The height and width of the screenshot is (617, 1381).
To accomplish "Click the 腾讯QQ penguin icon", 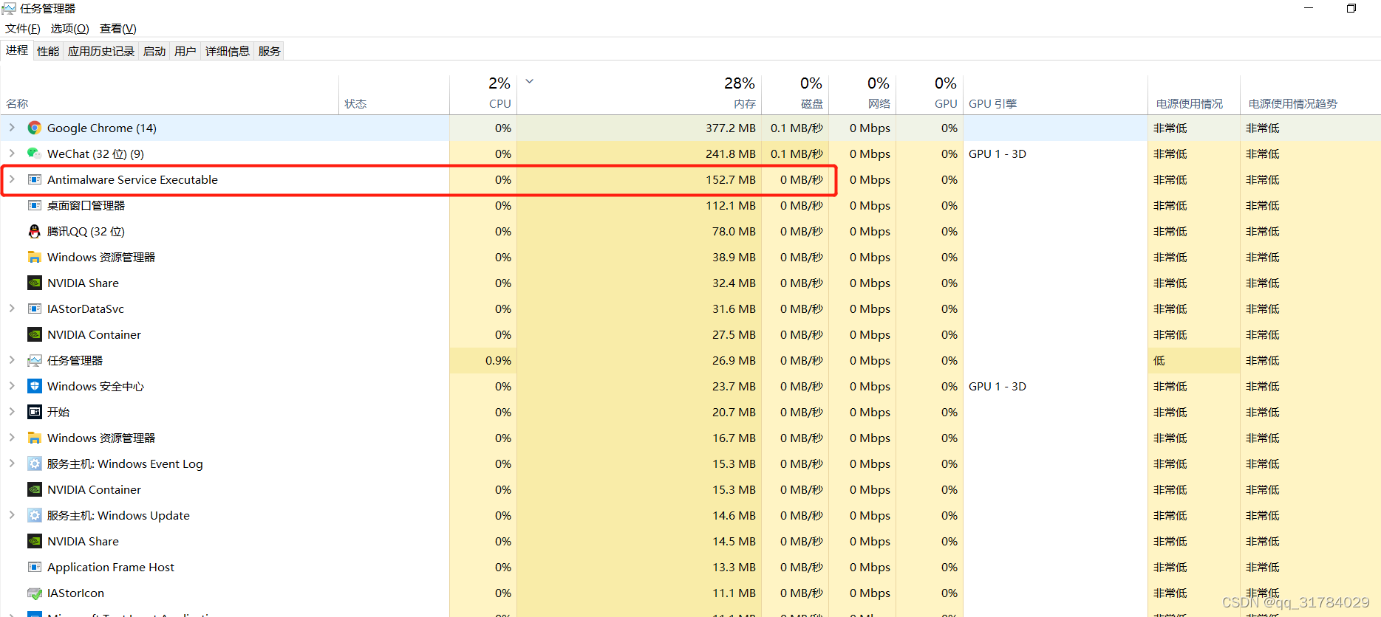I will [35, 231].
